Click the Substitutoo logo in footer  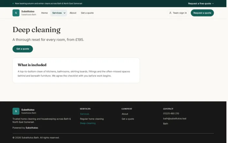click(16, 111)
